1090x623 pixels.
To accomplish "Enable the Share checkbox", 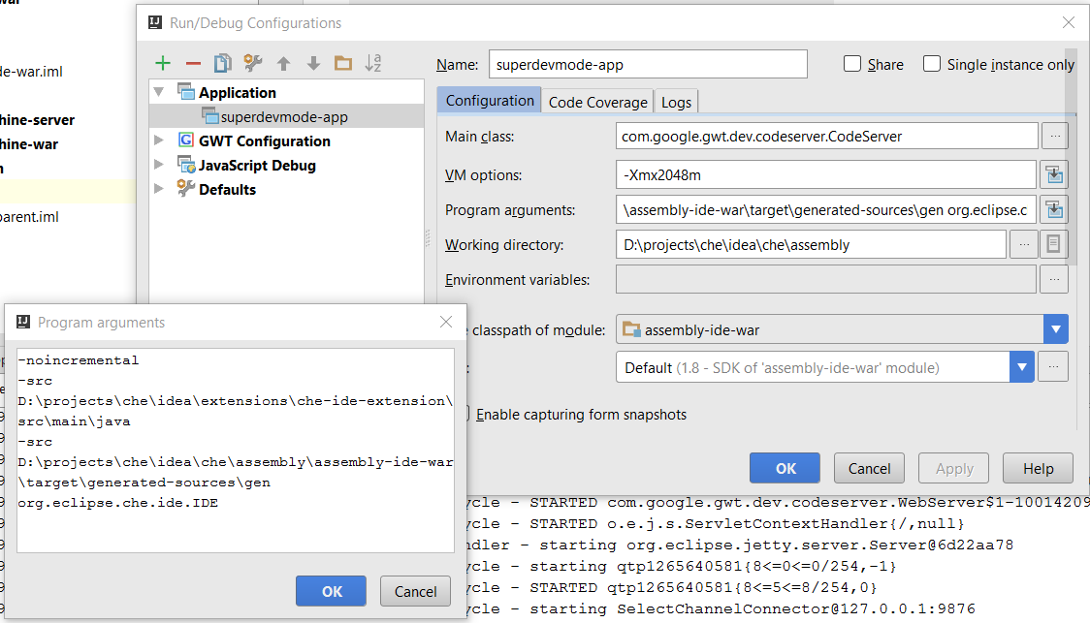I will pyautogui.click(x=852, y=64).
